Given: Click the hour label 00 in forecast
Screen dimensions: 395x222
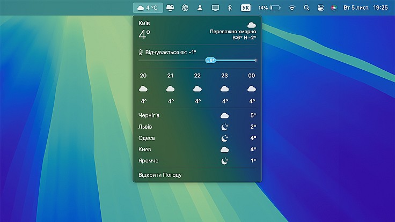Looking at the screenshot, I should 251,76.
